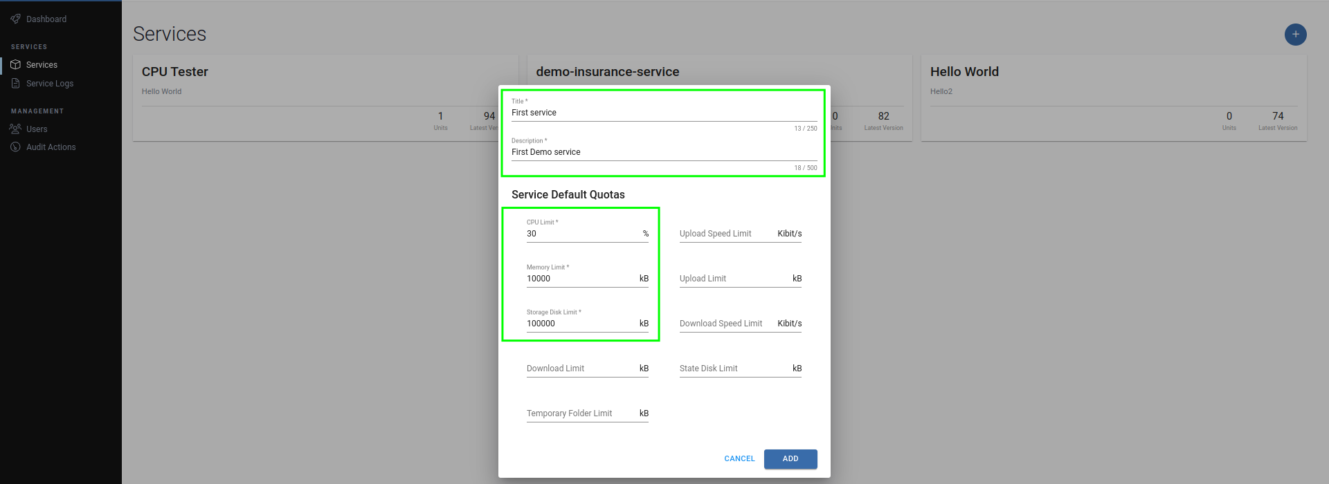Click the 74 Latest Version value

point(1278,116)
